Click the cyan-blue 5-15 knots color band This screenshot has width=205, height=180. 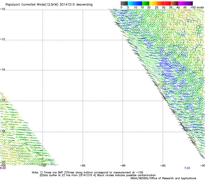pyautogui.click(x=135, y=3)
